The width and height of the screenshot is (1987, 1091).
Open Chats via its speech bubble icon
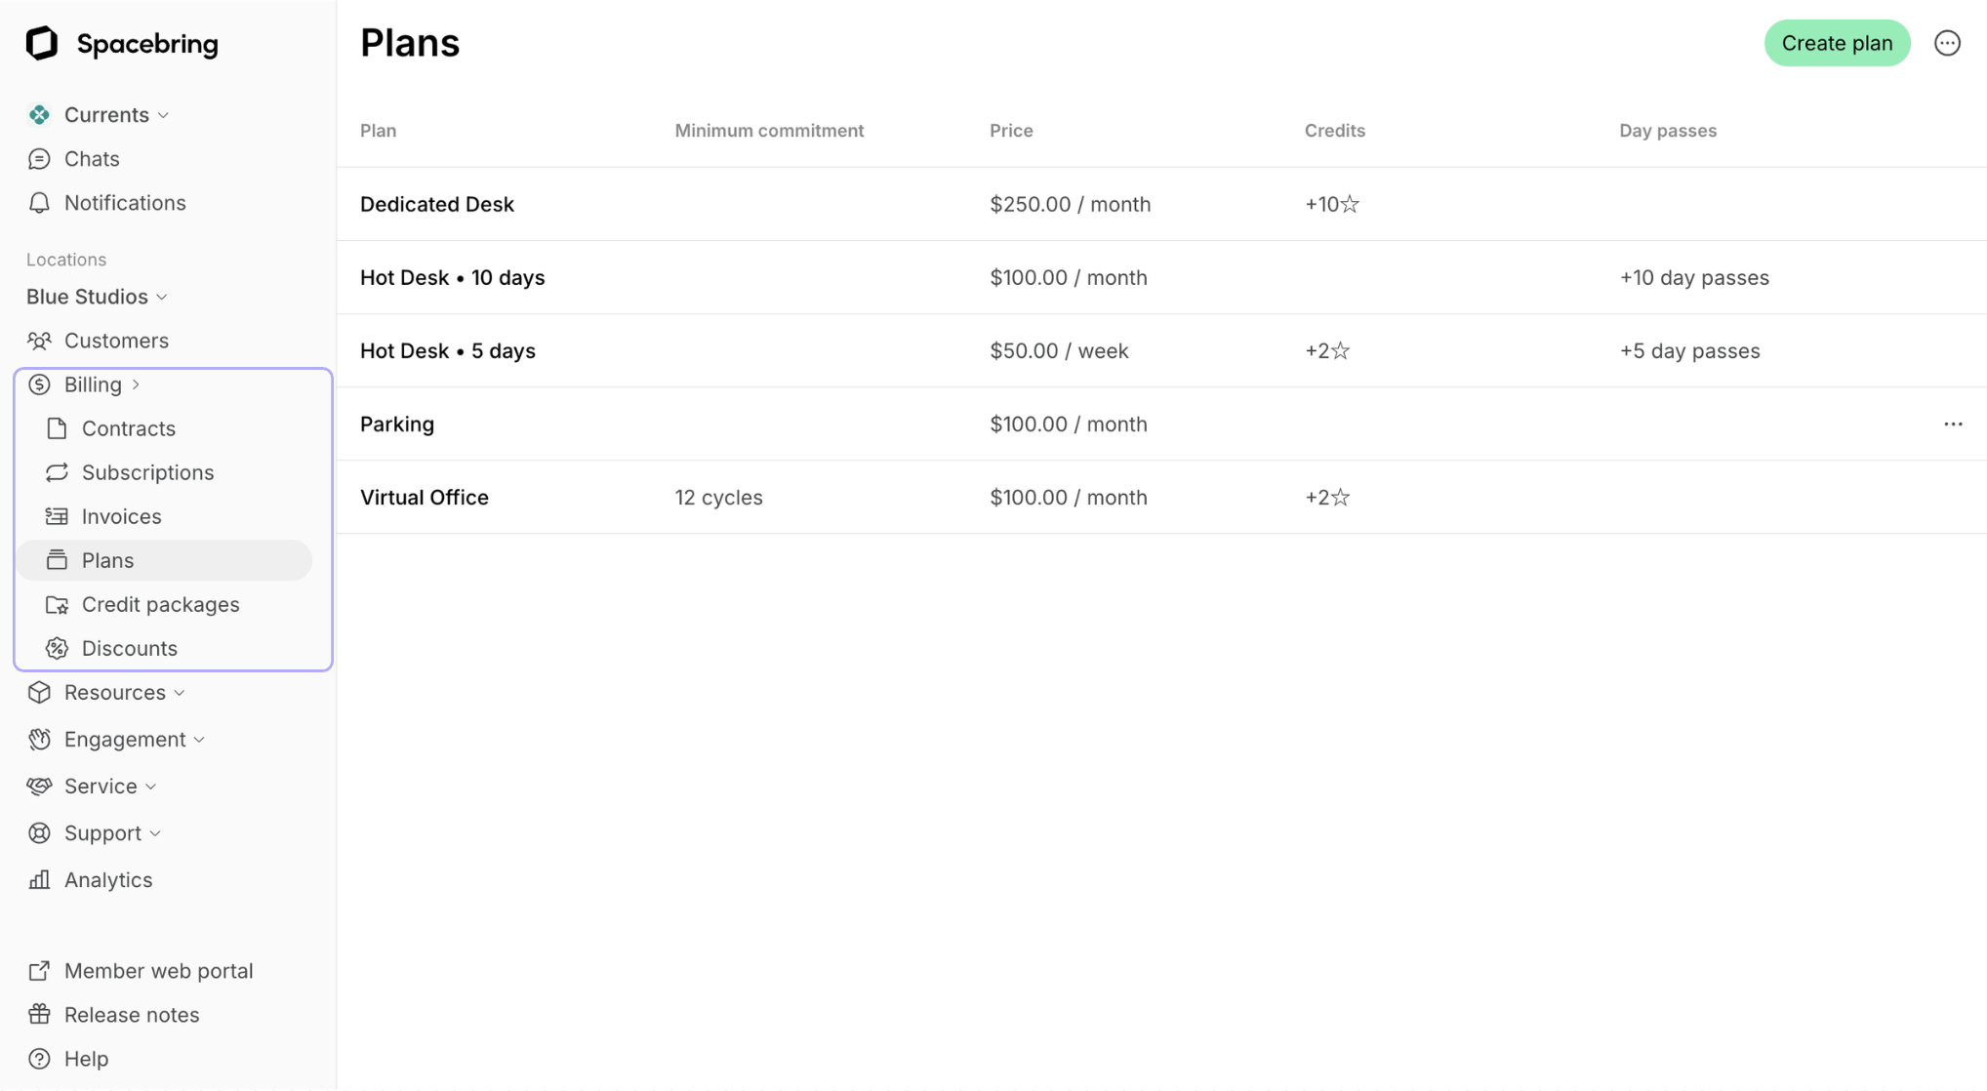pos(39,159)
